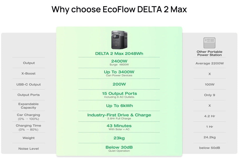Click the "Up To 3400W" X-Boost value
The height and width of the screenshot is (159, 239).
[119, 72]
